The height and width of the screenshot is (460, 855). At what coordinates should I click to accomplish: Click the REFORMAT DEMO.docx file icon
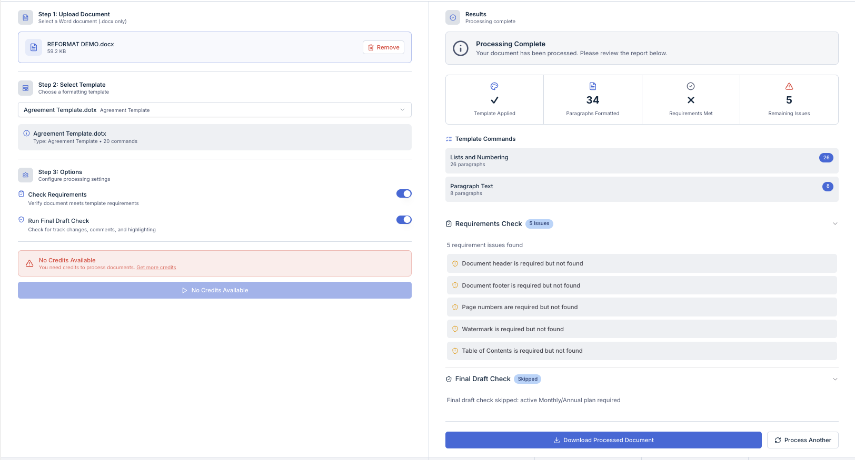[34, 47]
